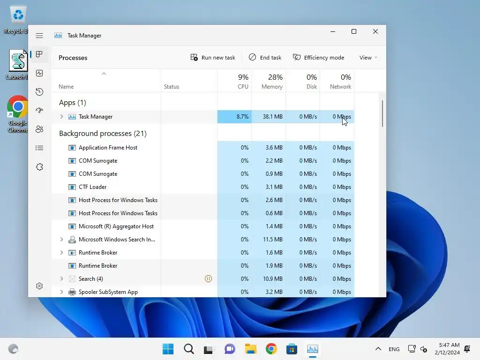Select the Application Frame Host process
Viewport: 480px width, 360px height.
[203, 148]
